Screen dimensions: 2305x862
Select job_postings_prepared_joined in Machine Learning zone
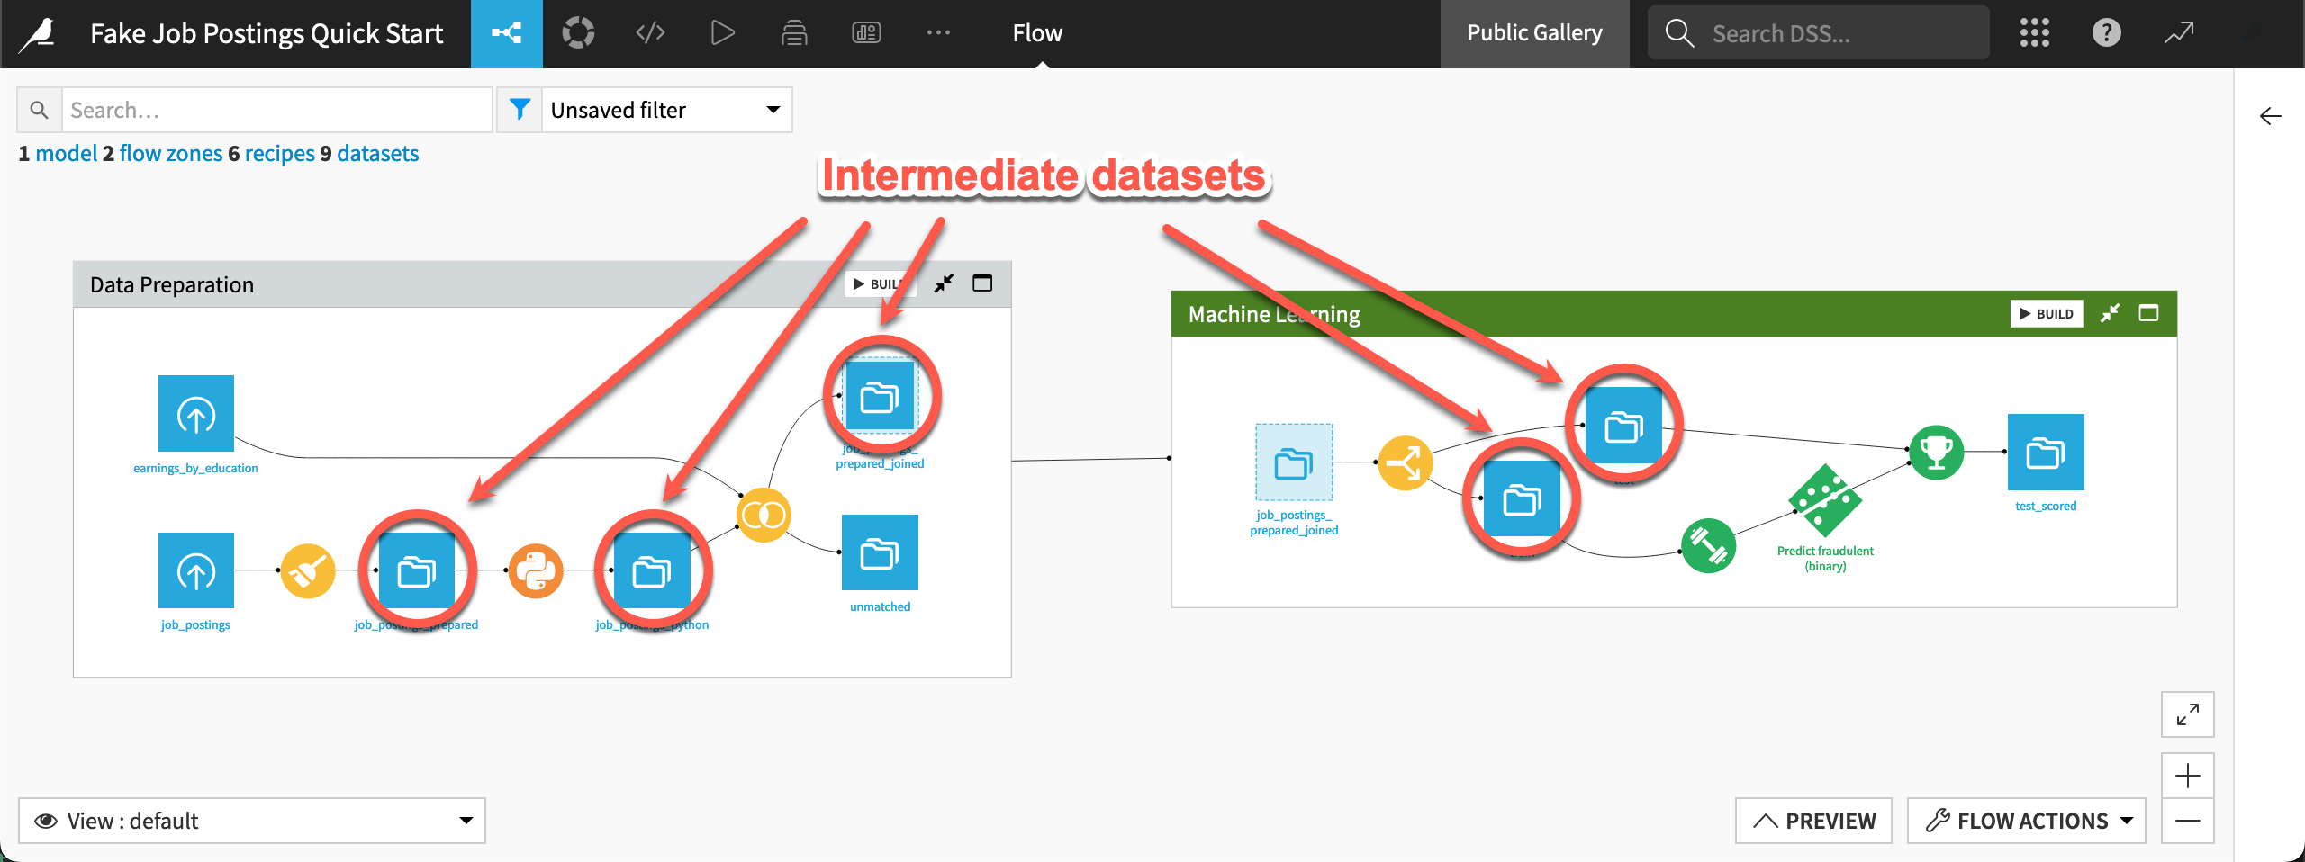pyautogui.click(x=1294, y=462)
